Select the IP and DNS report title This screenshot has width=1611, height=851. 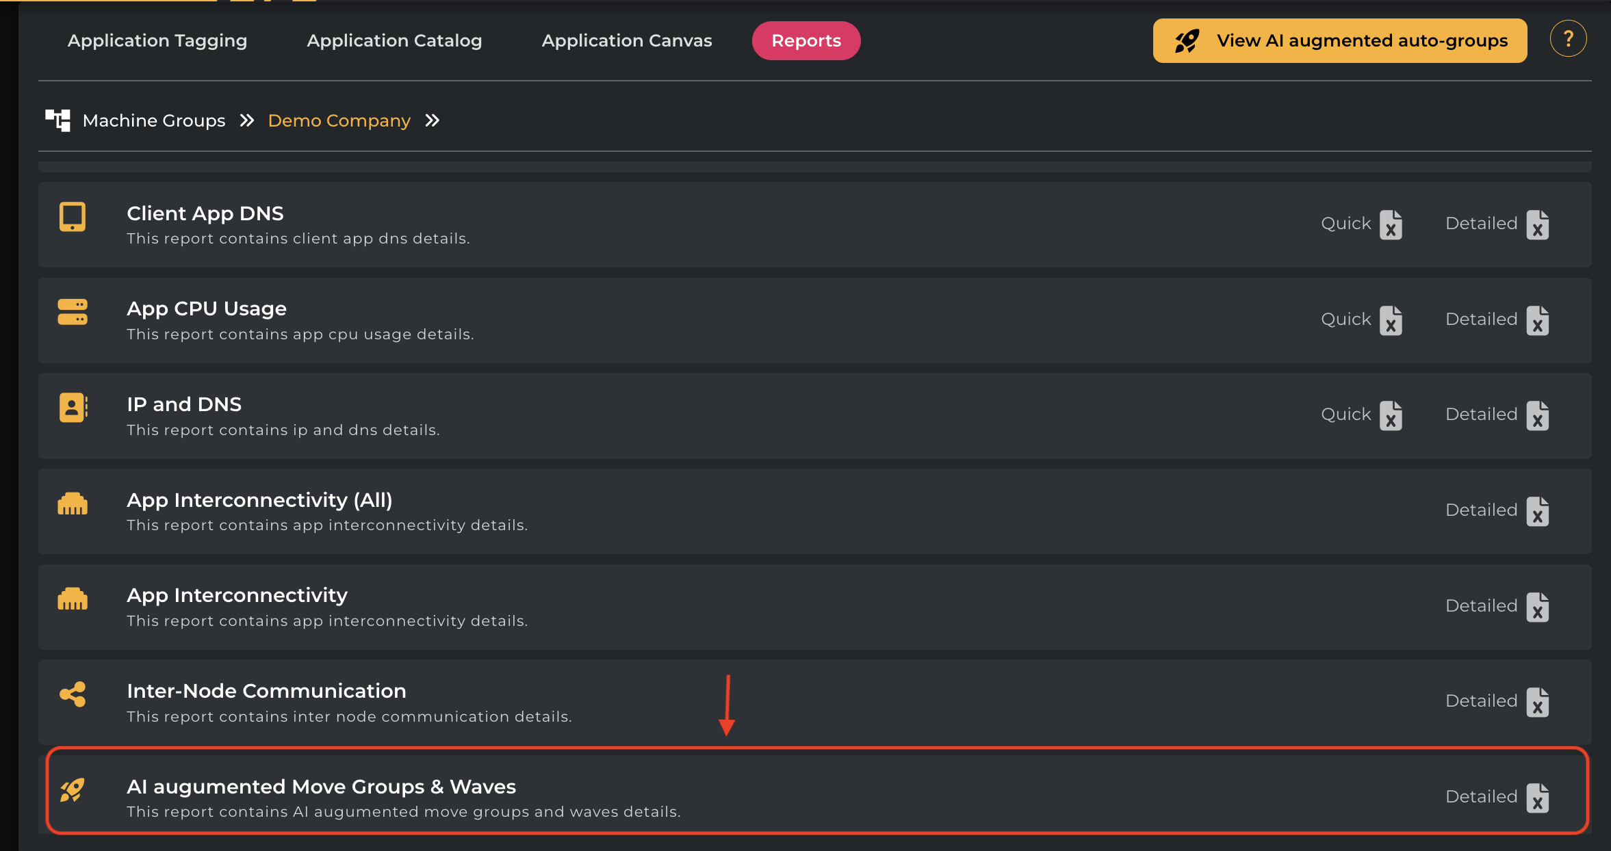pos(184,404)
